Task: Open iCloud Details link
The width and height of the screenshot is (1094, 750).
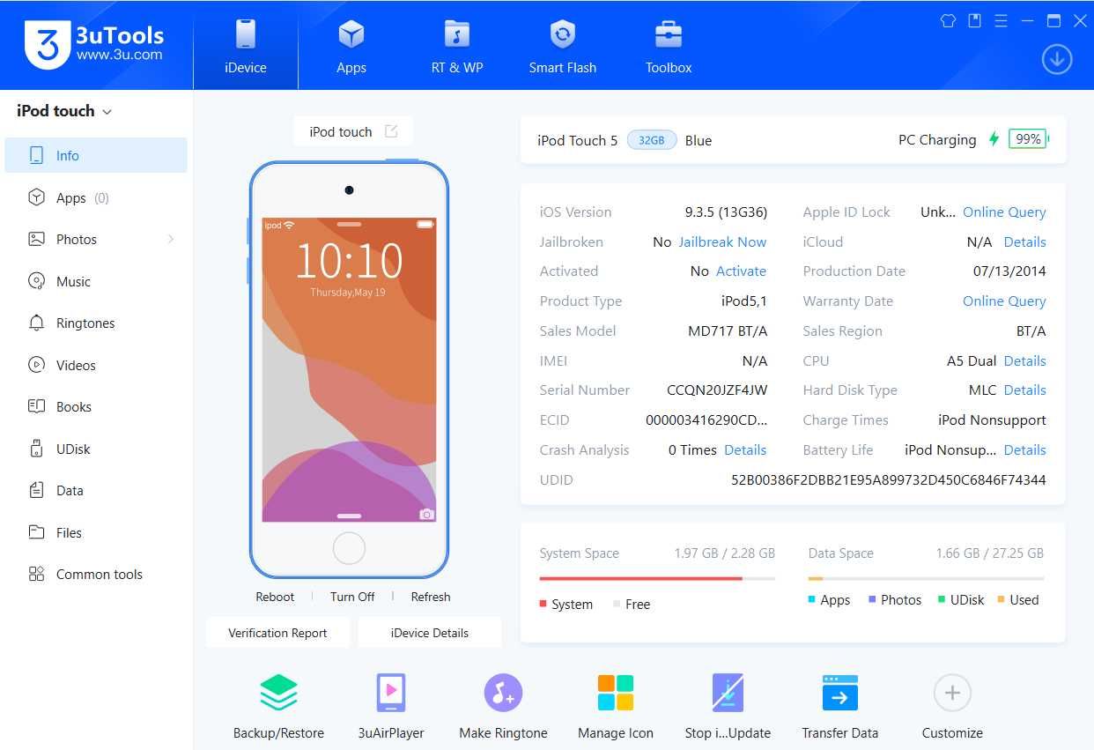Action: [x=1024, y=241]
